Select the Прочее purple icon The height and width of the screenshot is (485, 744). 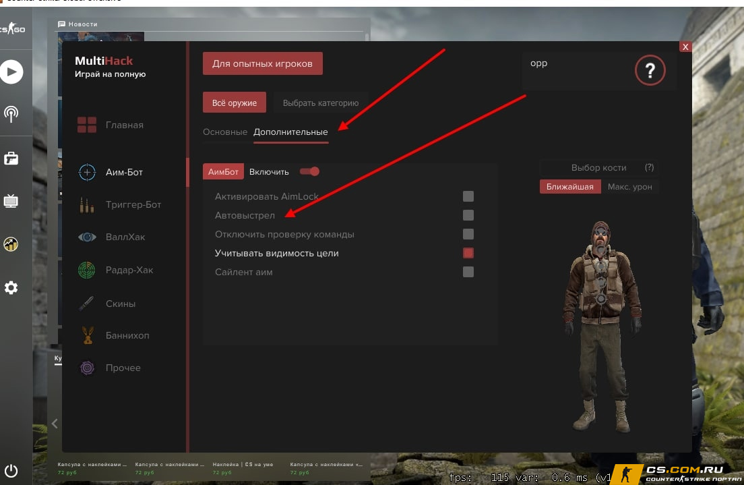coord(88,368)
